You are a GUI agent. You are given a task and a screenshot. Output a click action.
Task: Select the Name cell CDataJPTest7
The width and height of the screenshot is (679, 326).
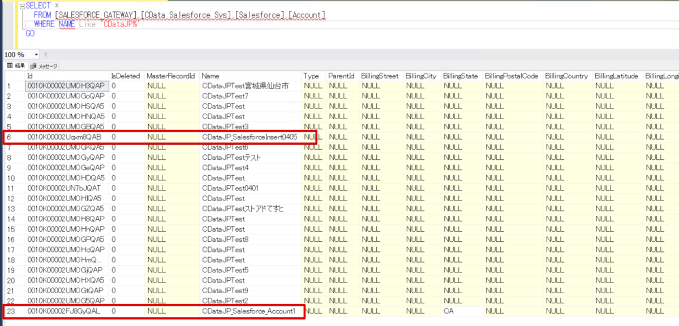point(250,96)
